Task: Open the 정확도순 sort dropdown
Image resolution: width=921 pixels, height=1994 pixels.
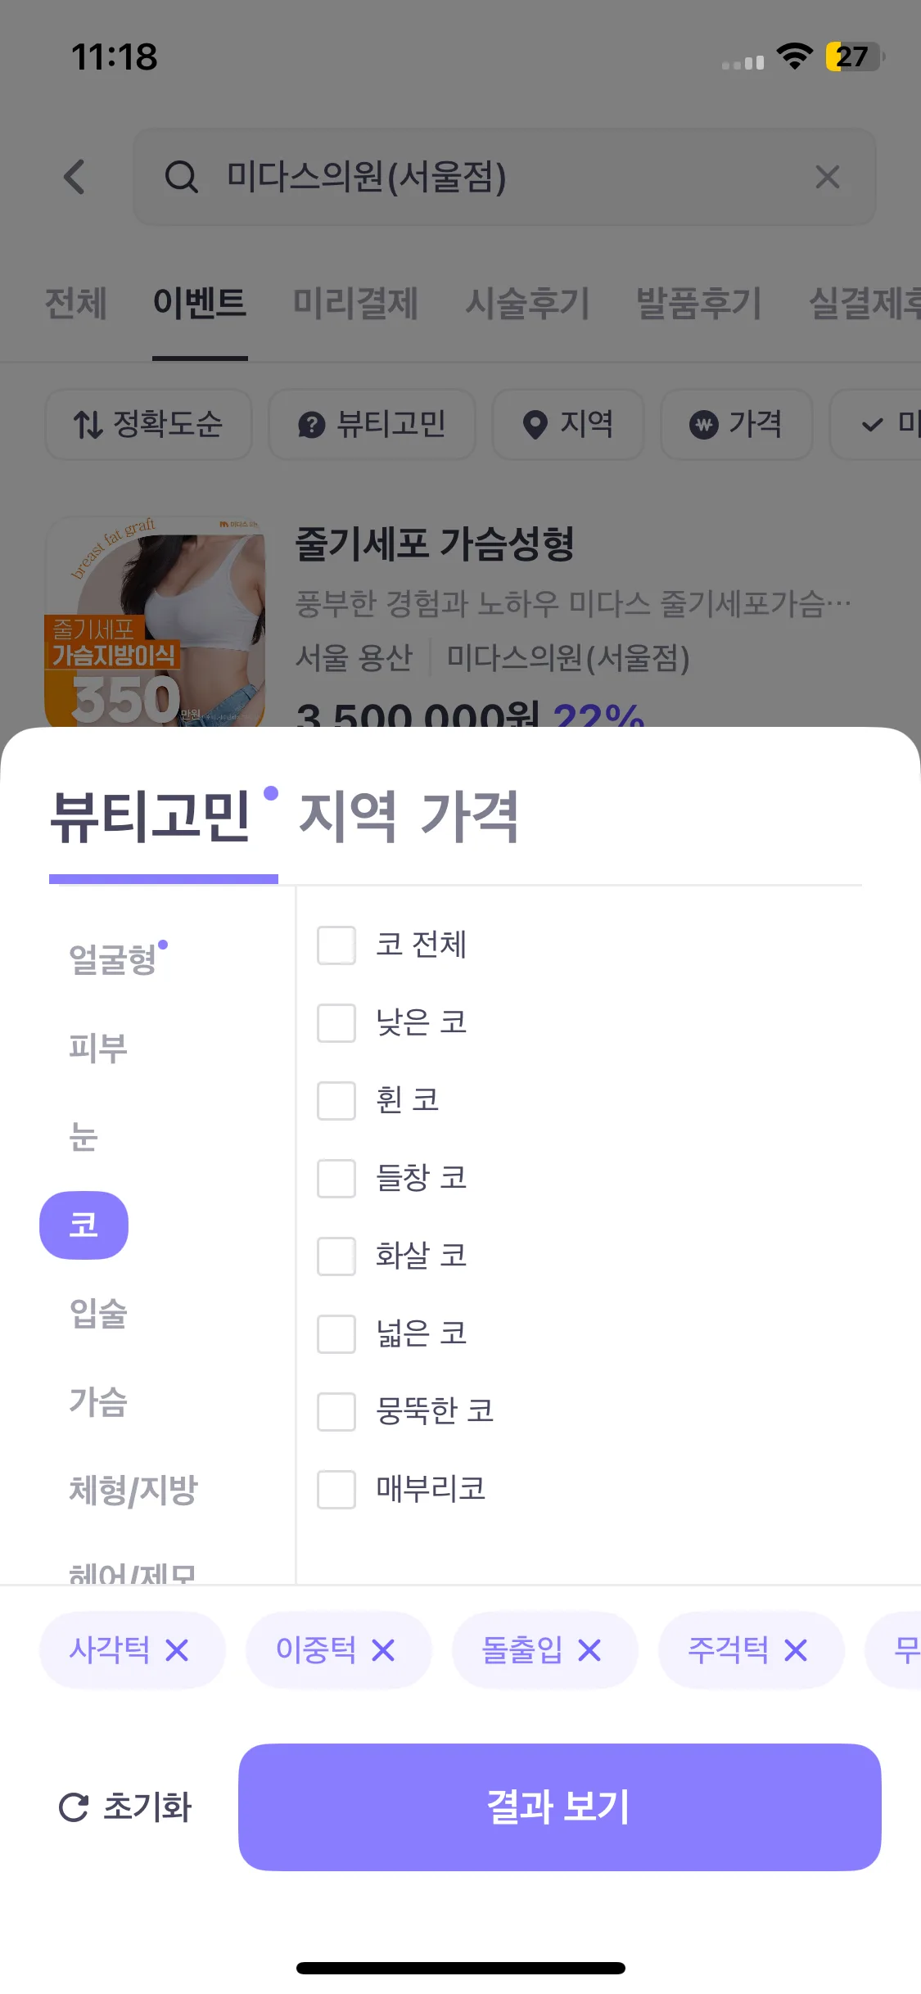Action: point(148,424)
